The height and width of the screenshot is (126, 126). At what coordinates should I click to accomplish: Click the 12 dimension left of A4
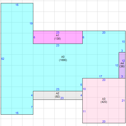click(x=117, y=65)
